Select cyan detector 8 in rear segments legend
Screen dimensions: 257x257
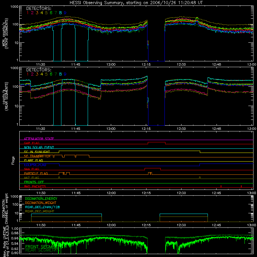point(60,74)
